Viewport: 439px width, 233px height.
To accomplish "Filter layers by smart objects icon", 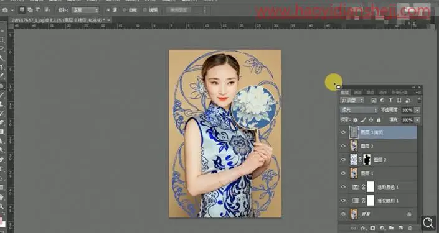I will [408, 100].
